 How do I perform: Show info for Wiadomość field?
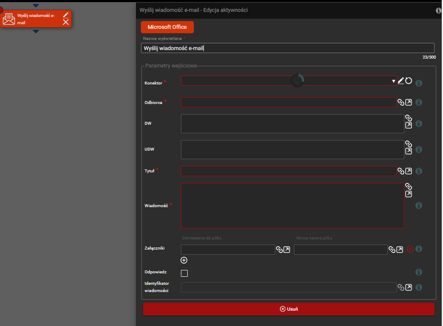click(418, 205)
